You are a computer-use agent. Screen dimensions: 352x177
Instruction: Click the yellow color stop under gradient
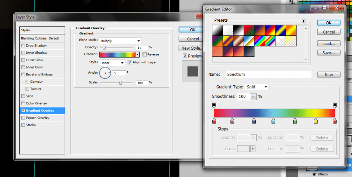[x=316, y=121]
